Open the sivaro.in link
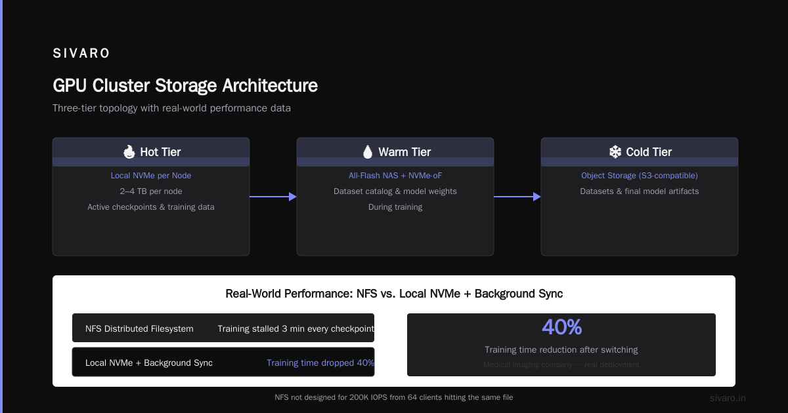 728,398
